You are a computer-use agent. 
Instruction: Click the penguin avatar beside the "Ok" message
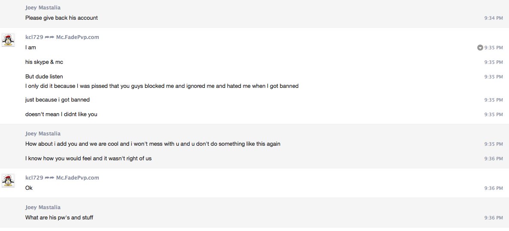8,180
